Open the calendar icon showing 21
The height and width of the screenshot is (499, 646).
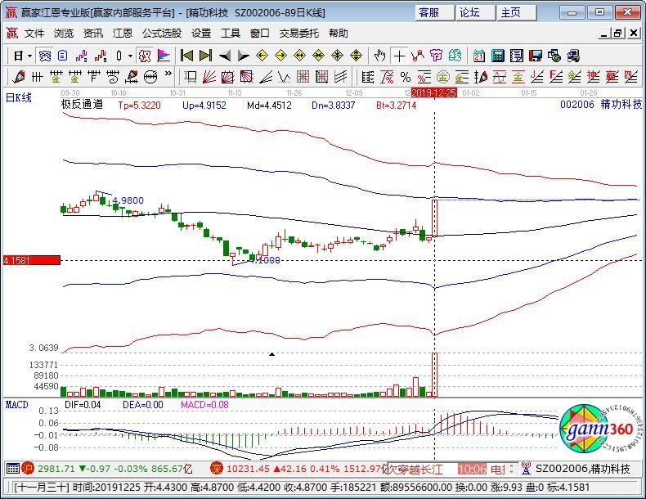(x=478, y=56)
